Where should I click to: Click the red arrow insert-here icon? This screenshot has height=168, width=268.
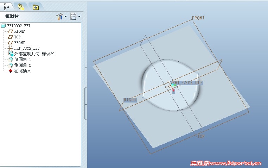point(11,71)
